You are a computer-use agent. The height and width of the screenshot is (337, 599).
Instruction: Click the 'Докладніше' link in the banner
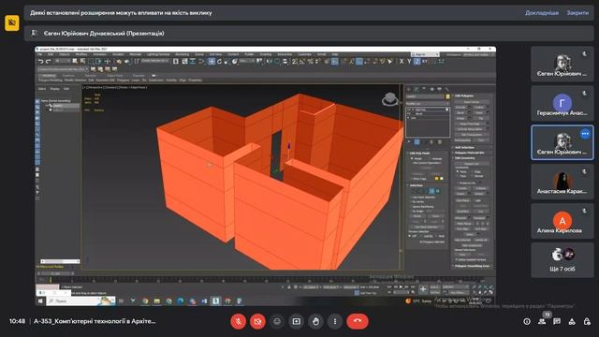tap(542, 12)
